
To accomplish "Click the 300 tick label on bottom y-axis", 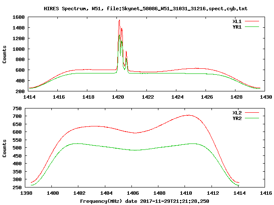I will point(17,179).
